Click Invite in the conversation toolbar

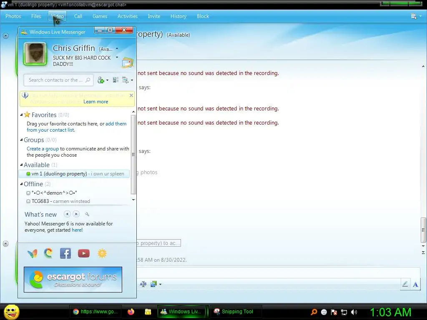click(x=154, y=16)
